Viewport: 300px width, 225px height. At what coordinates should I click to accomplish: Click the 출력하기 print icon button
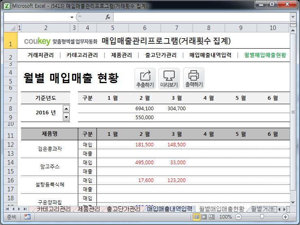[194, 78]
